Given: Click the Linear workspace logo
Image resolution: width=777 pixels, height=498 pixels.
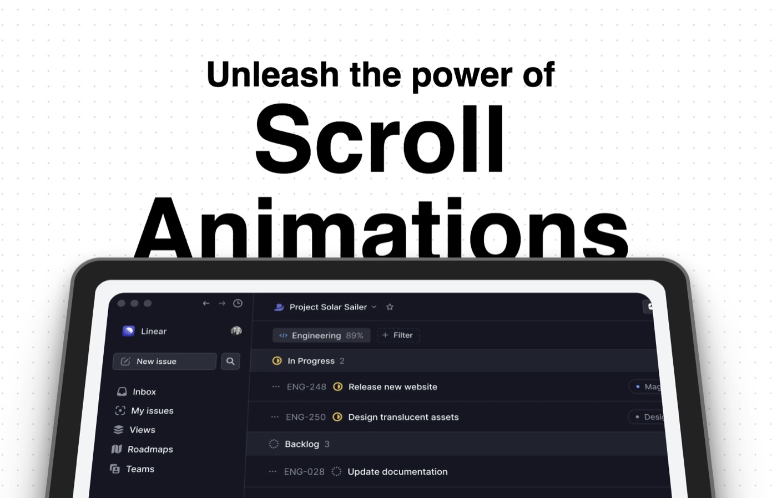Looking at the screenshot, I should [x=128, y=331].
